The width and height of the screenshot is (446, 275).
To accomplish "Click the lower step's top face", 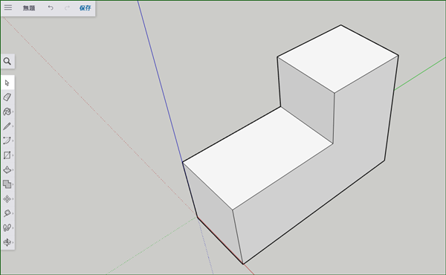I will pyautogui.click(x=257, y=158).
